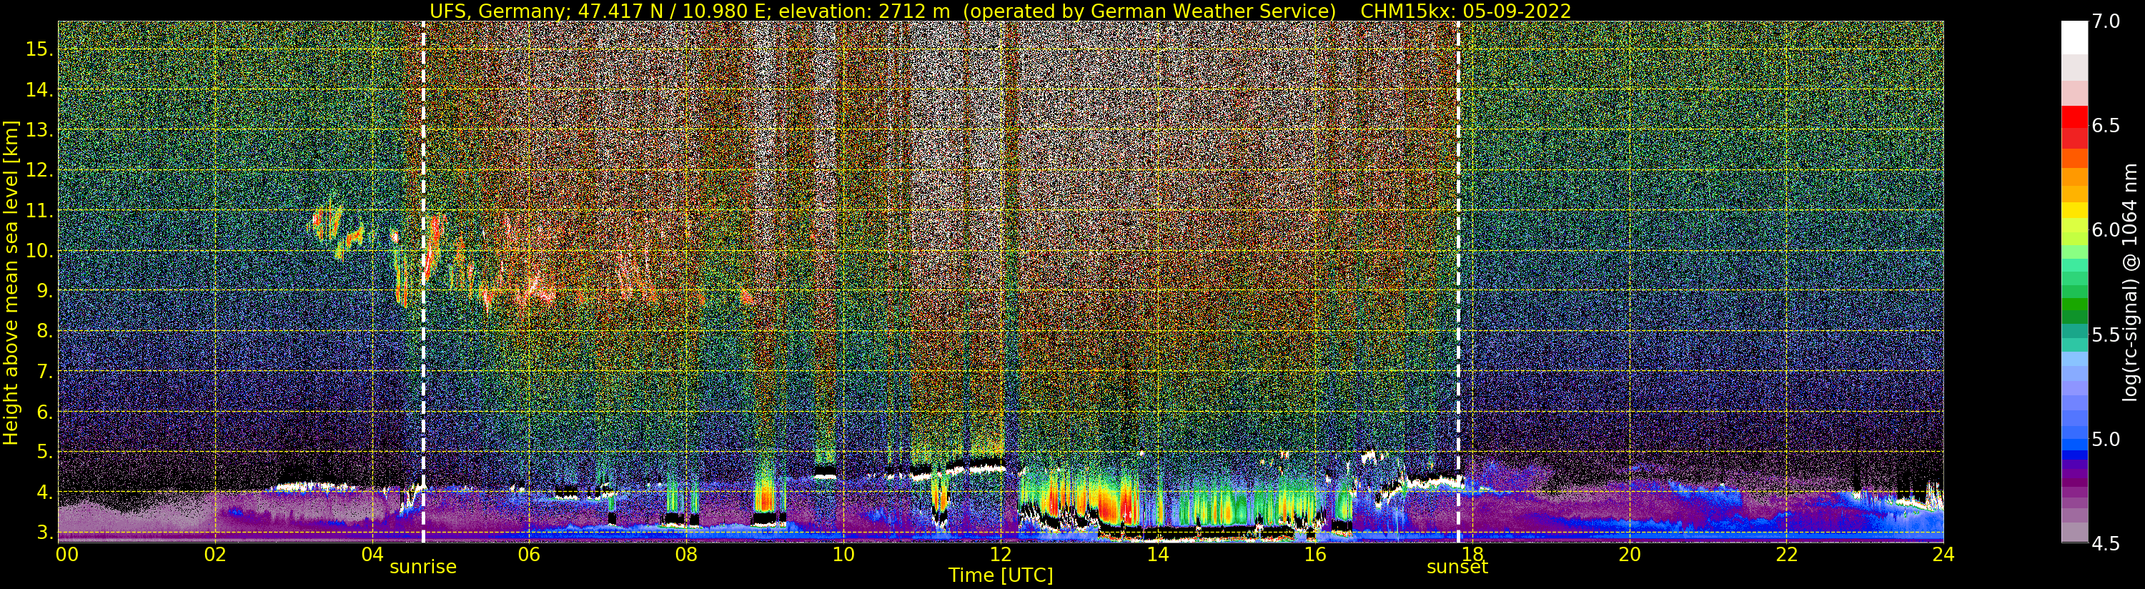Pick the deep blue band in the colorbar
Viewport: 2145px width, 589px height.
(x=2074, y=455)
